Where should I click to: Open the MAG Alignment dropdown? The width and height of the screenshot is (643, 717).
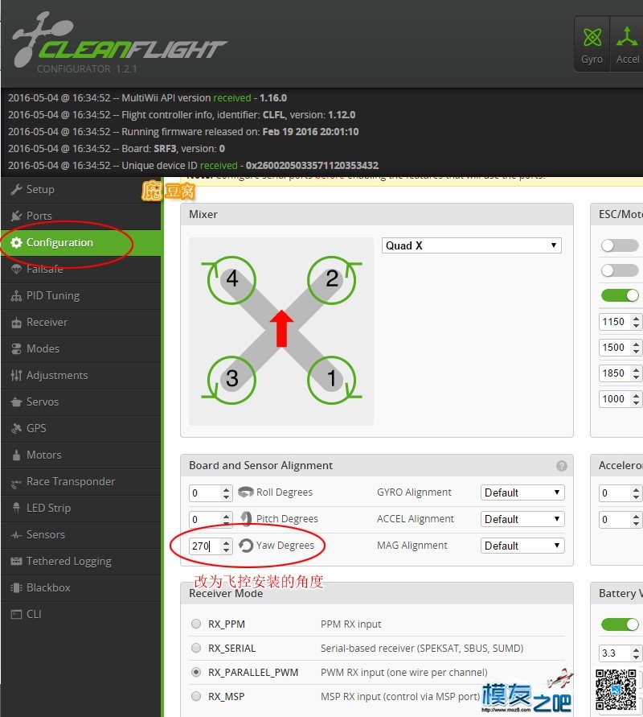(522, 546)
